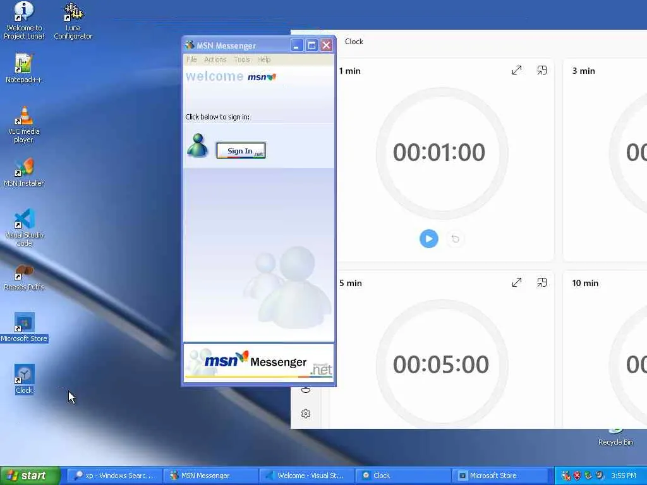Maximize the MSN Messenger window
This screenshot has height=485, width=647.
coord(311,45)
